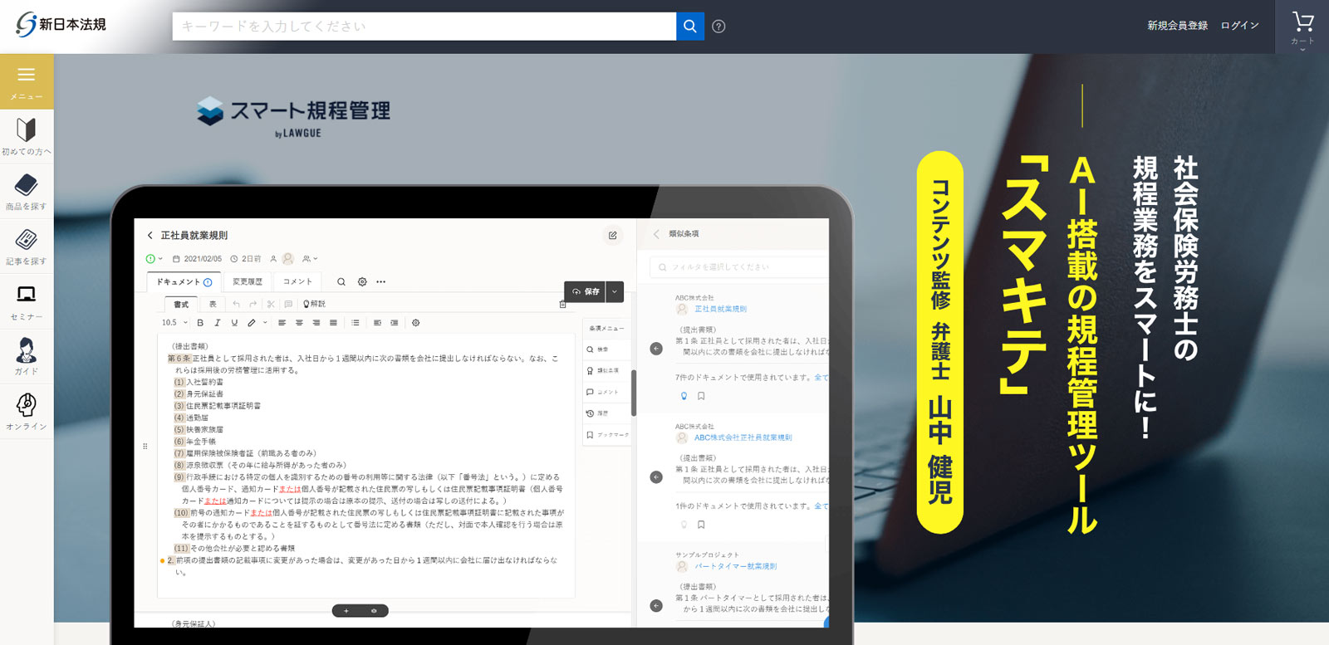Click the 保存 save button
The height and width of the screenshot is (645, 1329).
[586, 291]
